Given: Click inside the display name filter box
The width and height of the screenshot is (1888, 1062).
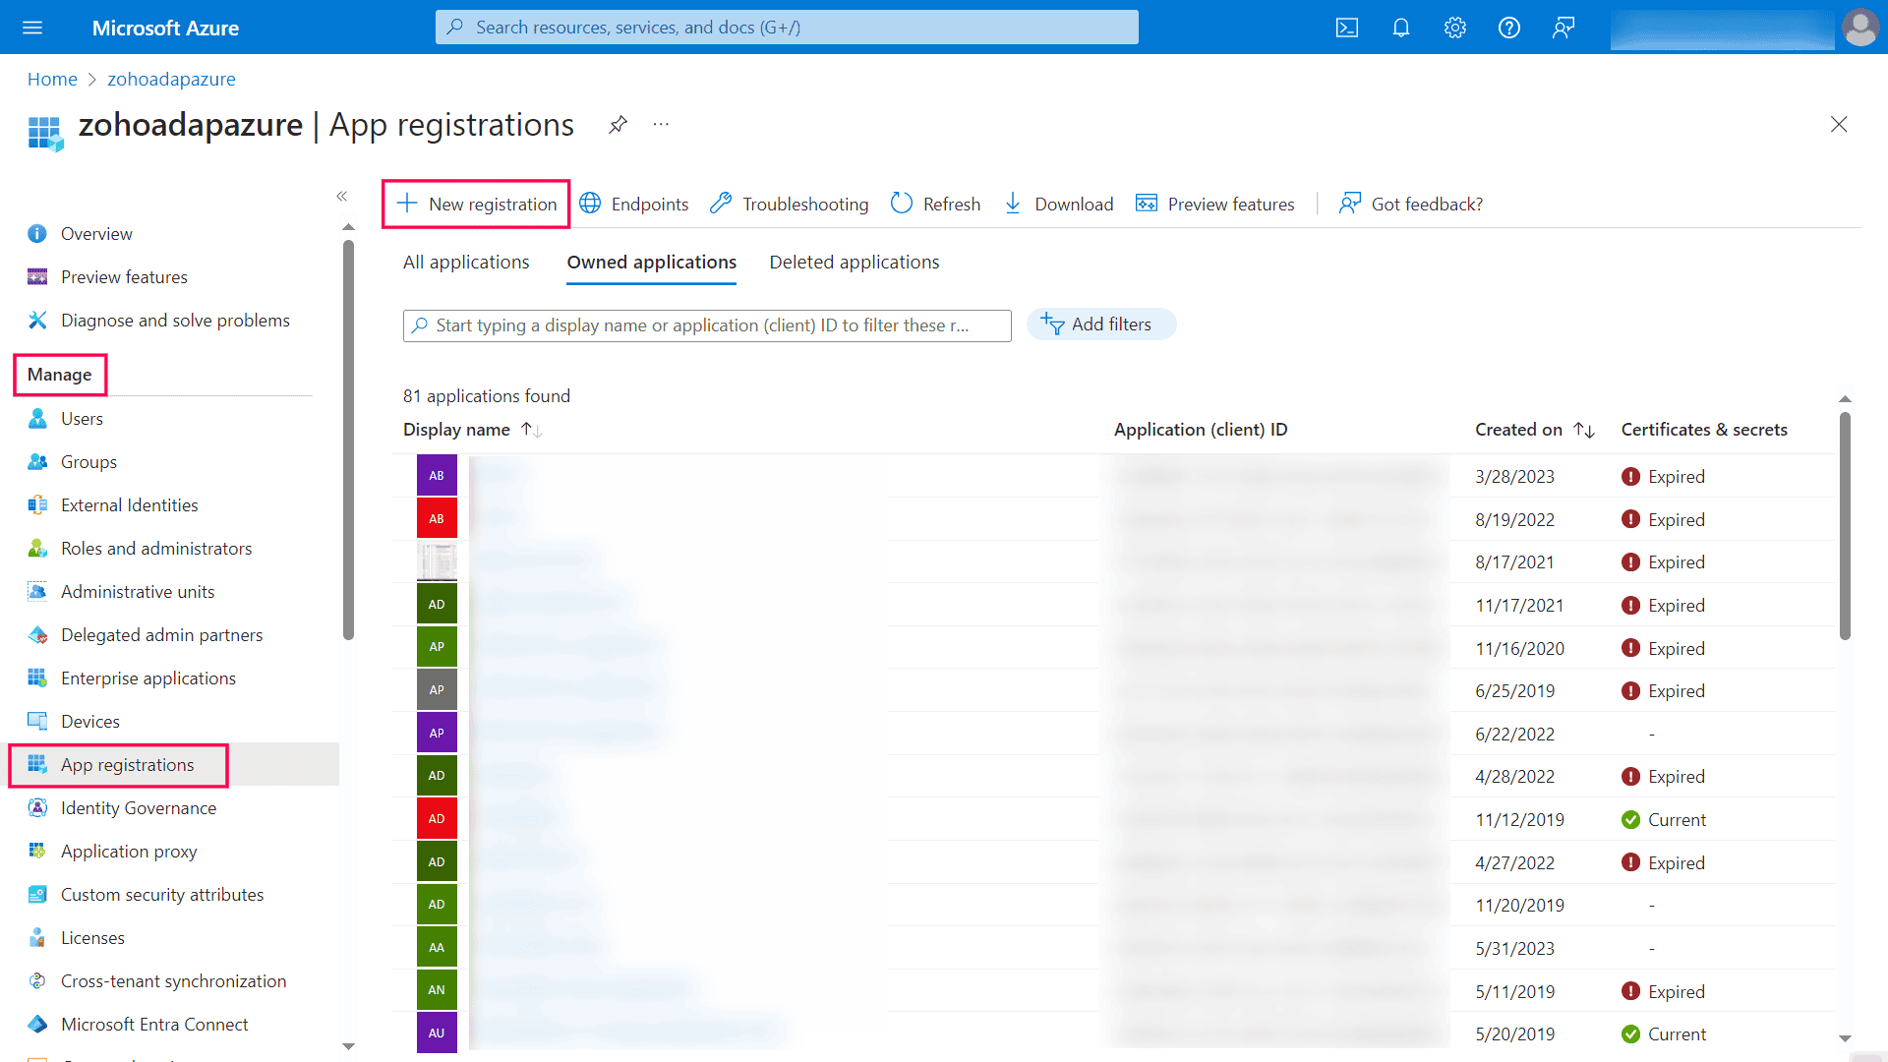Looking at the screenshot, I should coord(706,324).
